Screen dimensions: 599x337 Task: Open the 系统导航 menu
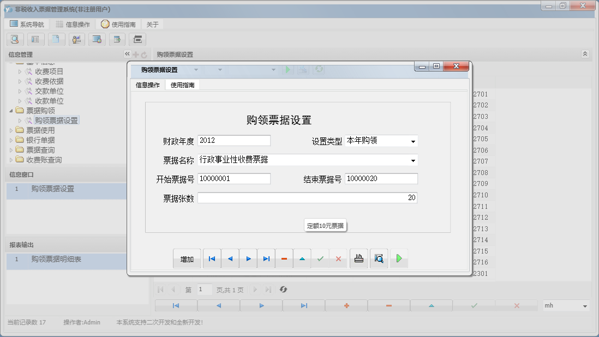27,23
